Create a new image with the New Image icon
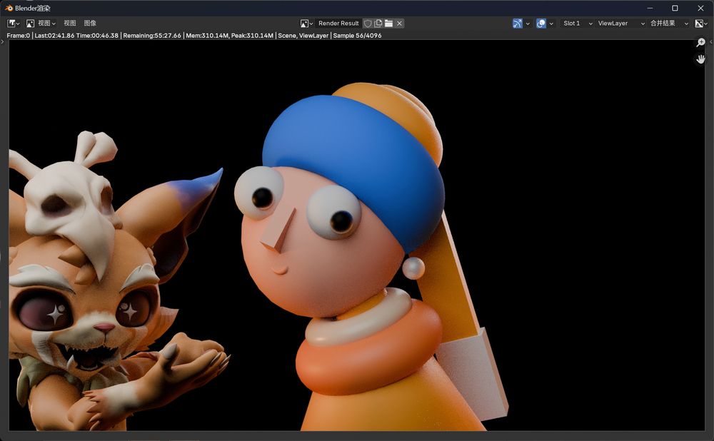Image resolution: width=714 pixels, height=441 pixels. click(377, 23)
